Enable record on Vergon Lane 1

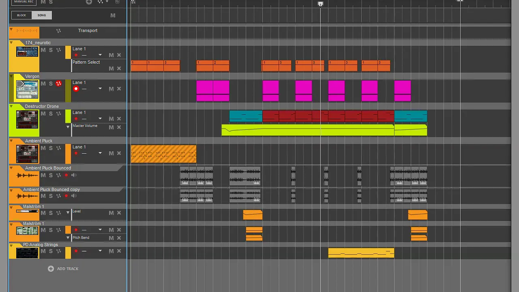pyautogui.click(x=76, y=89)
